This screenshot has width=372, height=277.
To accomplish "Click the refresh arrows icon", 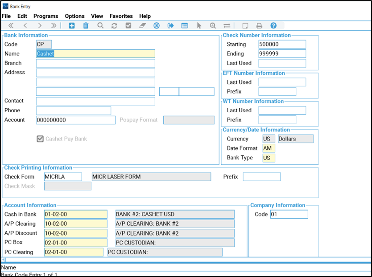I will coord(114,25).
